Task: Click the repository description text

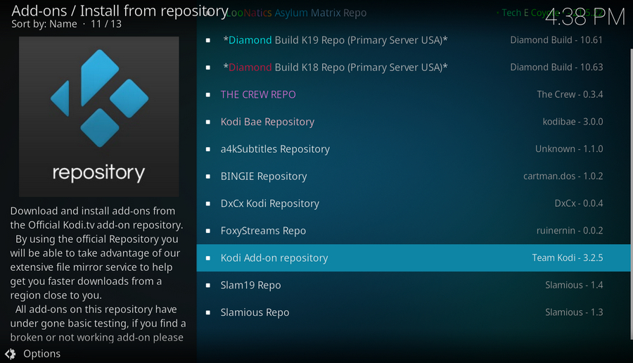Action: click(98, 274)
